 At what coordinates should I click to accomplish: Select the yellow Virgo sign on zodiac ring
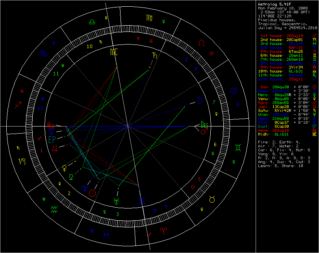pos(149,18)
